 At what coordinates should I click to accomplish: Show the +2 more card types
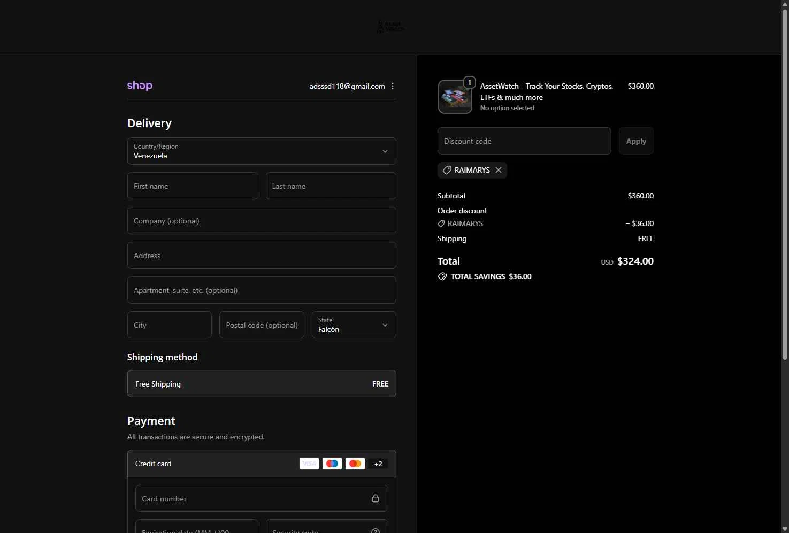(378, 464)
